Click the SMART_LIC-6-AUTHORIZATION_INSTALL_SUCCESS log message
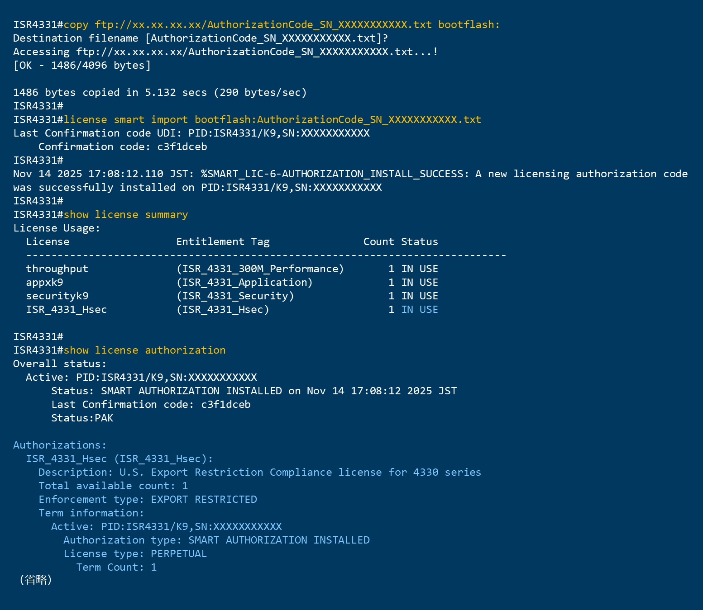The image size is (703, 610). [335, 174]
